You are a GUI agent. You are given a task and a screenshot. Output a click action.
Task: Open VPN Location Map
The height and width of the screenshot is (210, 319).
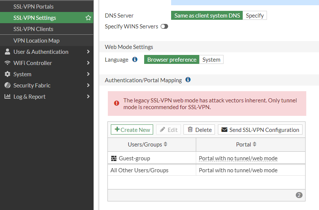[x=36, y=41]
